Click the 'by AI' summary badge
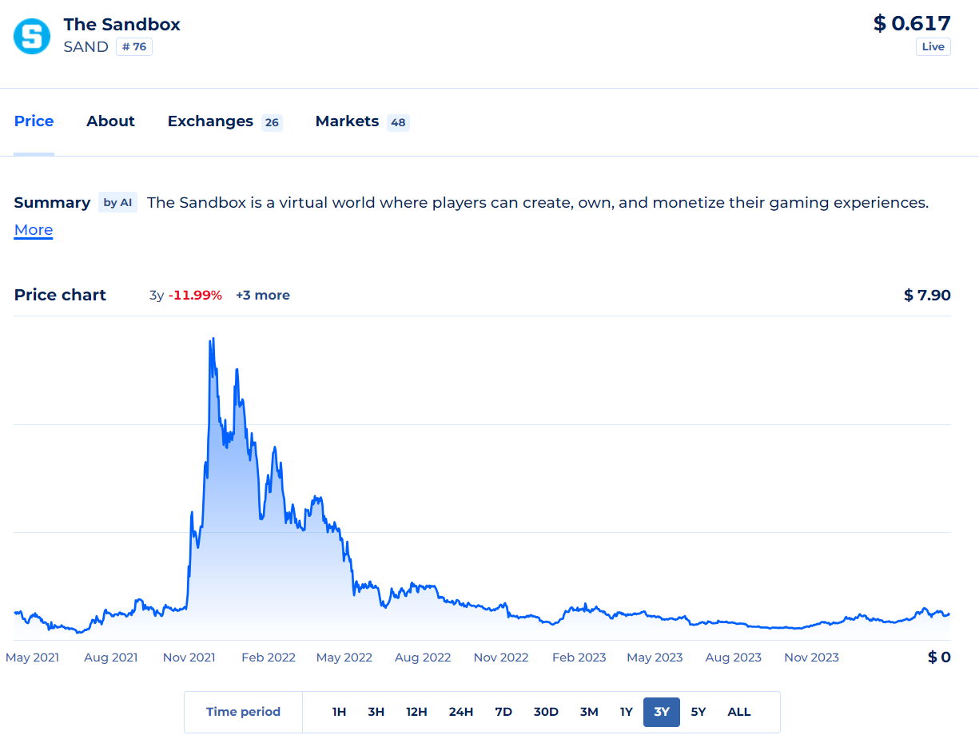The height and width of the screenshot is (739, 979). coord(118,203)
